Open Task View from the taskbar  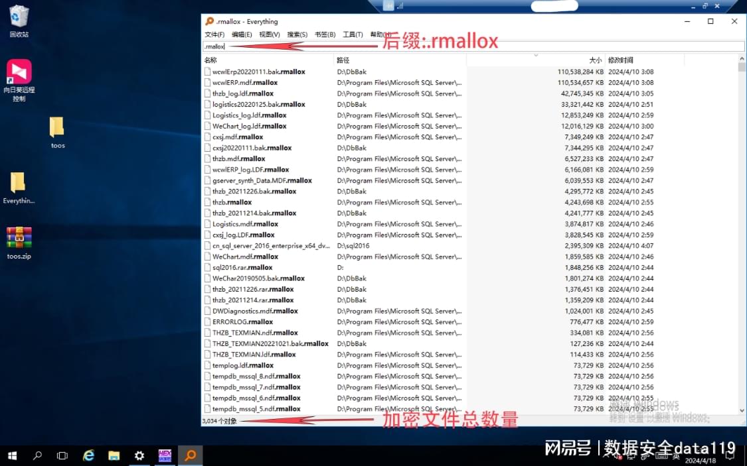point(62,455)
